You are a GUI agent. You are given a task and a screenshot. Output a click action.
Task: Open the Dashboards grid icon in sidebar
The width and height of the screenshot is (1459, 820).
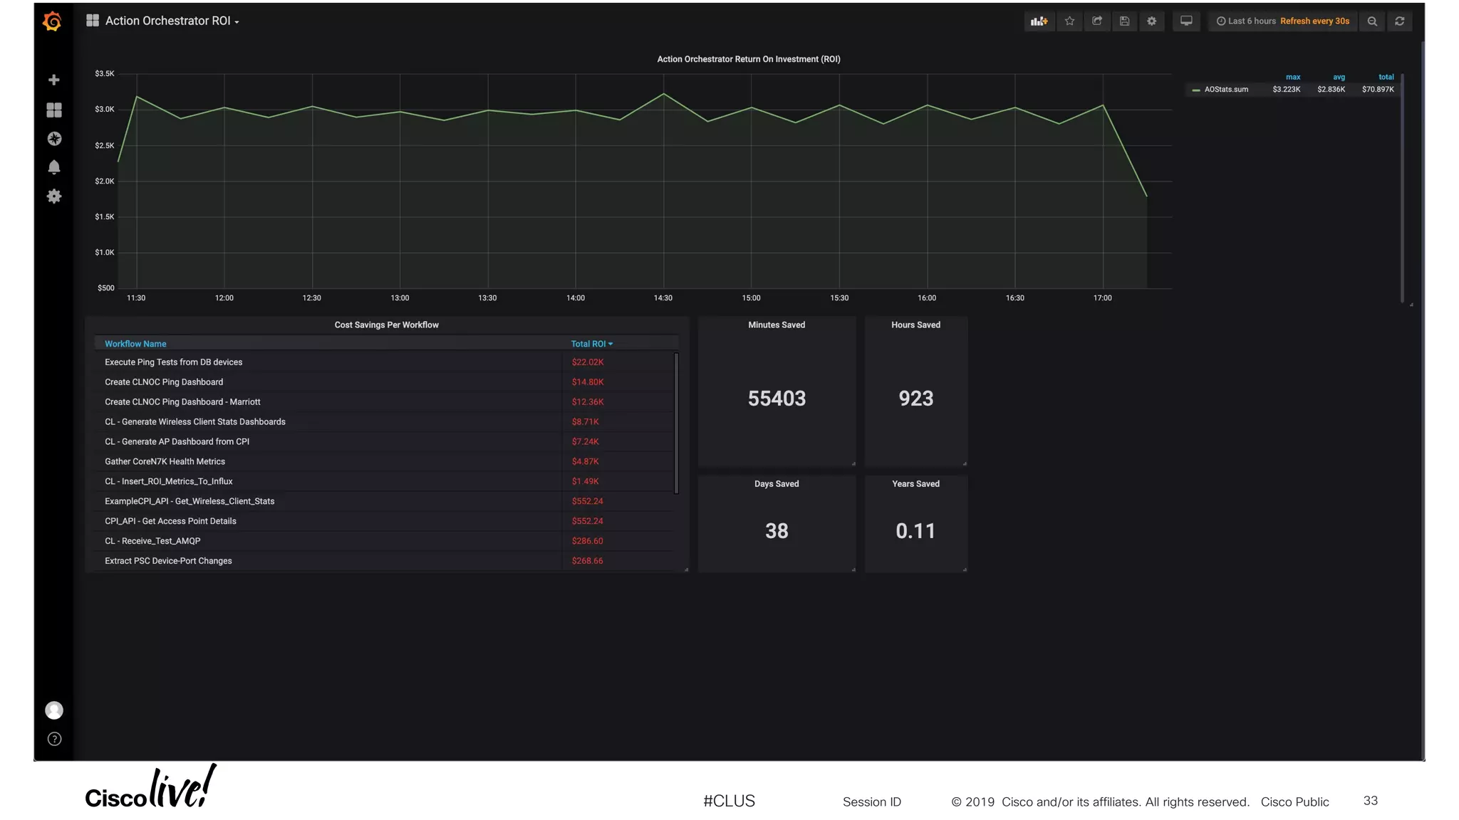point(54,110)
